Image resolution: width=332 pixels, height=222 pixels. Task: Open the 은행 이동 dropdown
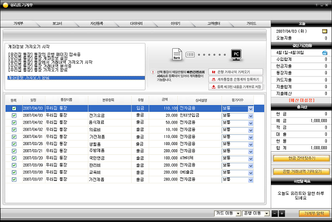(x=267, y=214)
